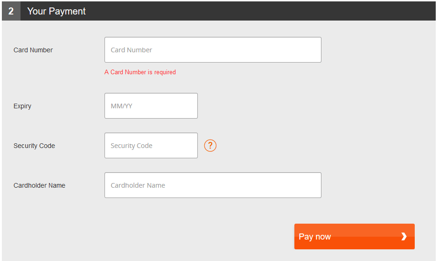Click the Pay now text label

click(314, 237)
